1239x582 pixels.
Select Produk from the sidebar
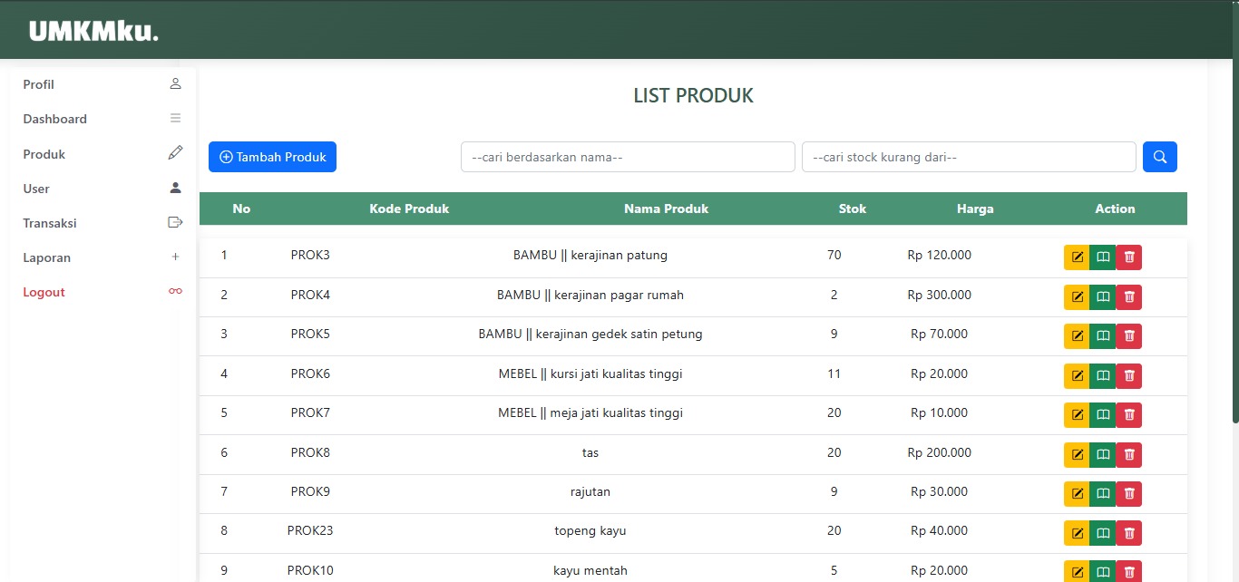(x=44, y=154)
